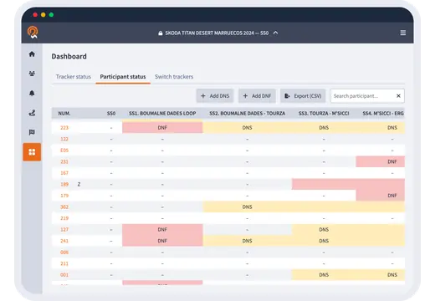Click the NUM. column header
This screenshot has height=301, width=435.
click(64, 114)
